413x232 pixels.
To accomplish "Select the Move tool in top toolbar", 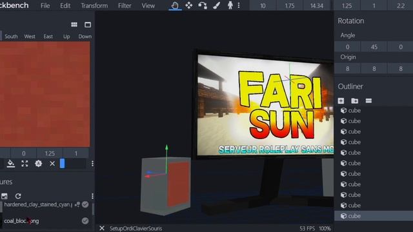I will 175,6.
